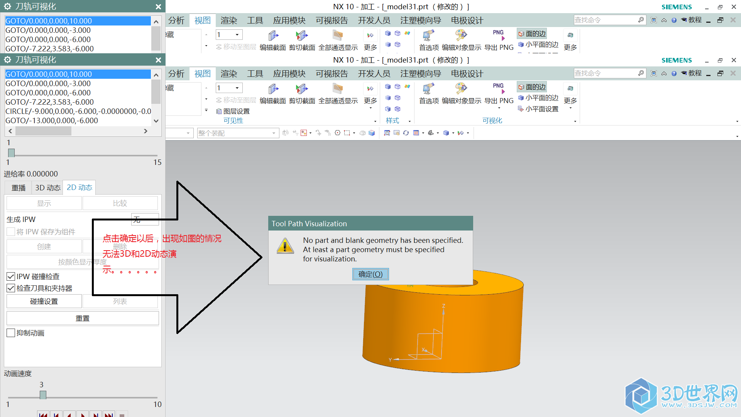Image resolution: width=741 pixels, height=417 pixels.
Task: Click the 比较 button
Action: point(120,203)
